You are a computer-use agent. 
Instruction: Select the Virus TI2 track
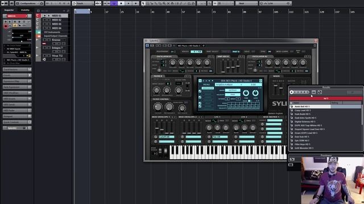pos(57,56)
